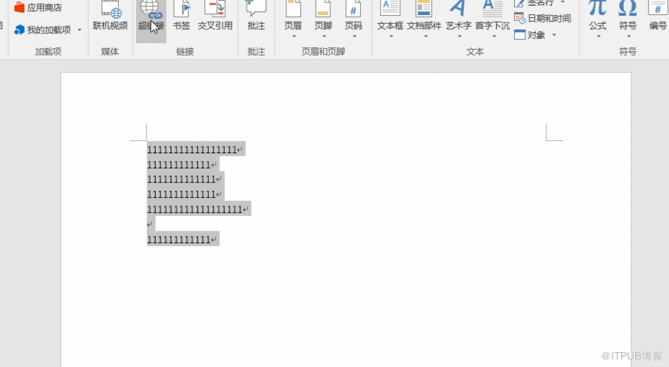
Task: Add a Bookmark from the Links group
Action: coord(181,16)
